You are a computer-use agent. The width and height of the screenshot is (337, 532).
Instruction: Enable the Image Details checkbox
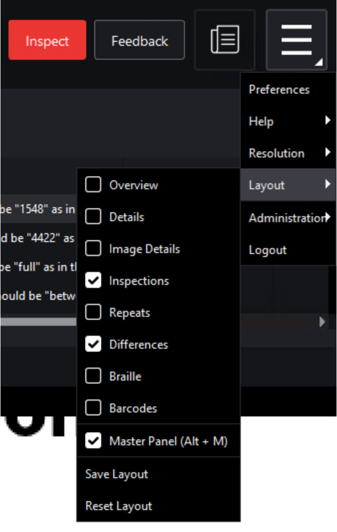pos(93,249)
